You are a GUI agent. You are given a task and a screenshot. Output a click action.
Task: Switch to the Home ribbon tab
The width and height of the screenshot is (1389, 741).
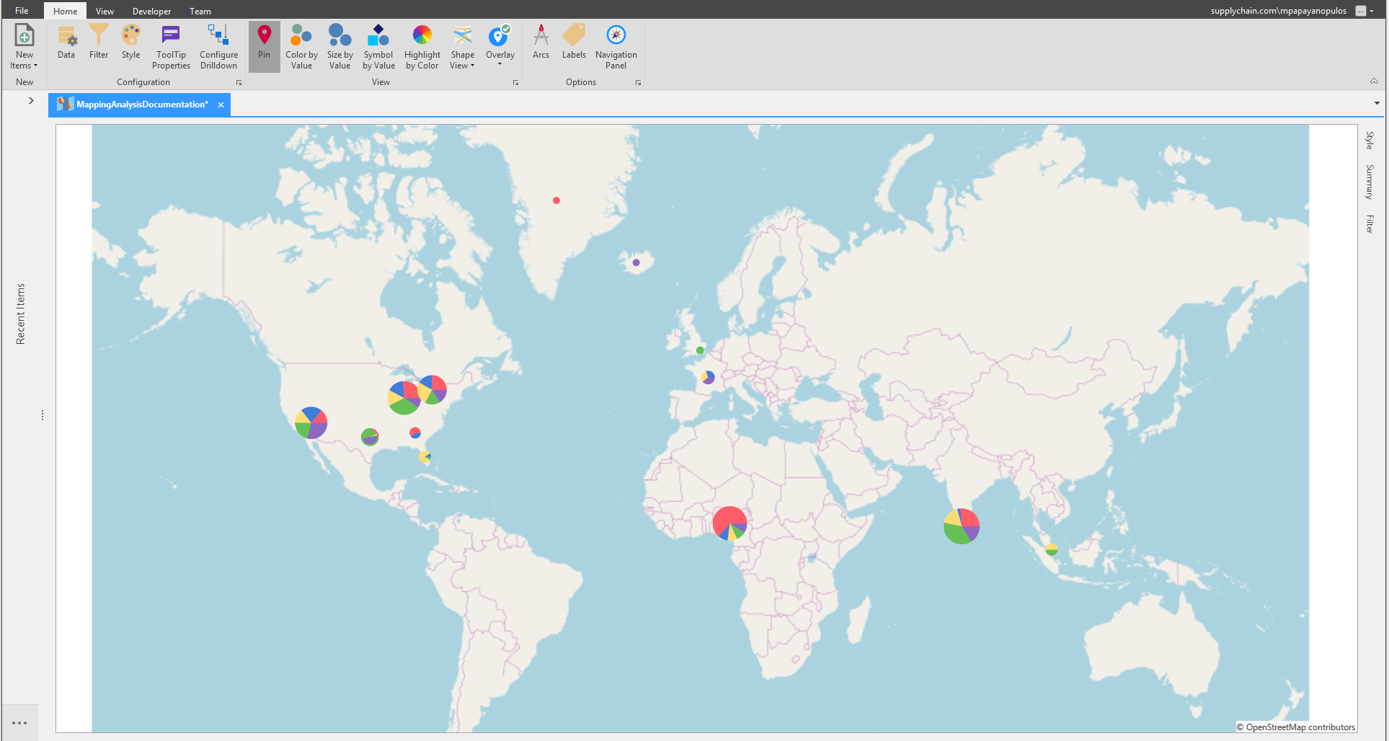[65, 11]
